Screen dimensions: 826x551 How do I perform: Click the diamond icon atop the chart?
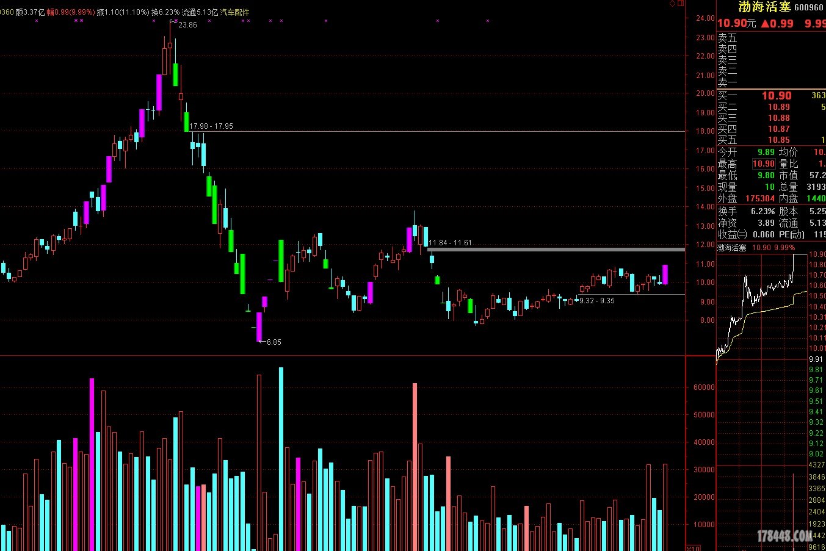point(672,4)
